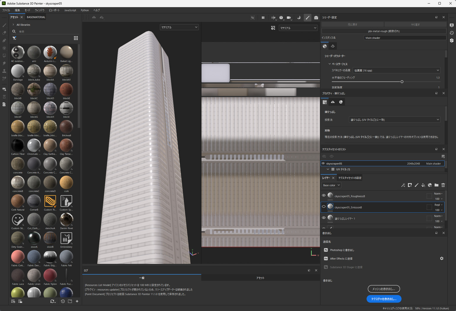
Task: Open the Python menu
Action: pos(85,10)
